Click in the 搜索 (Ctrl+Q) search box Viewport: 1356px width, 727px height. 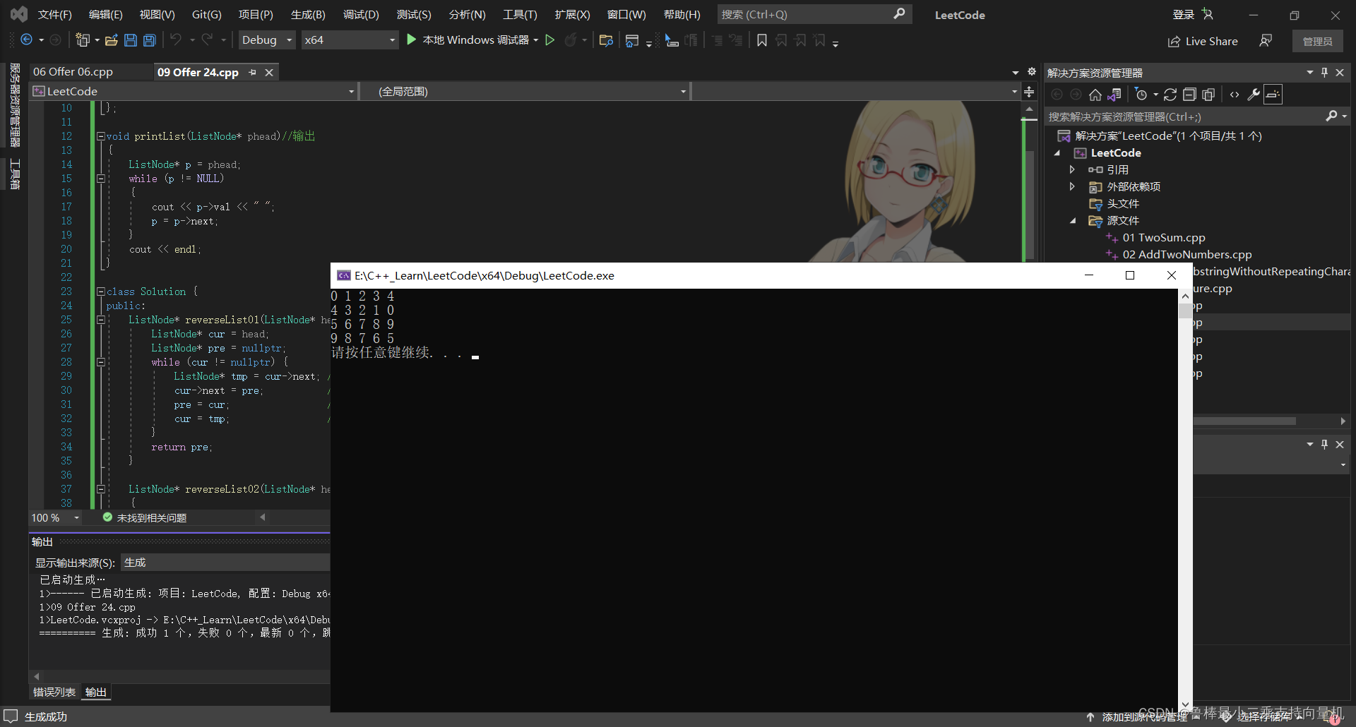[x=814, y=14]
